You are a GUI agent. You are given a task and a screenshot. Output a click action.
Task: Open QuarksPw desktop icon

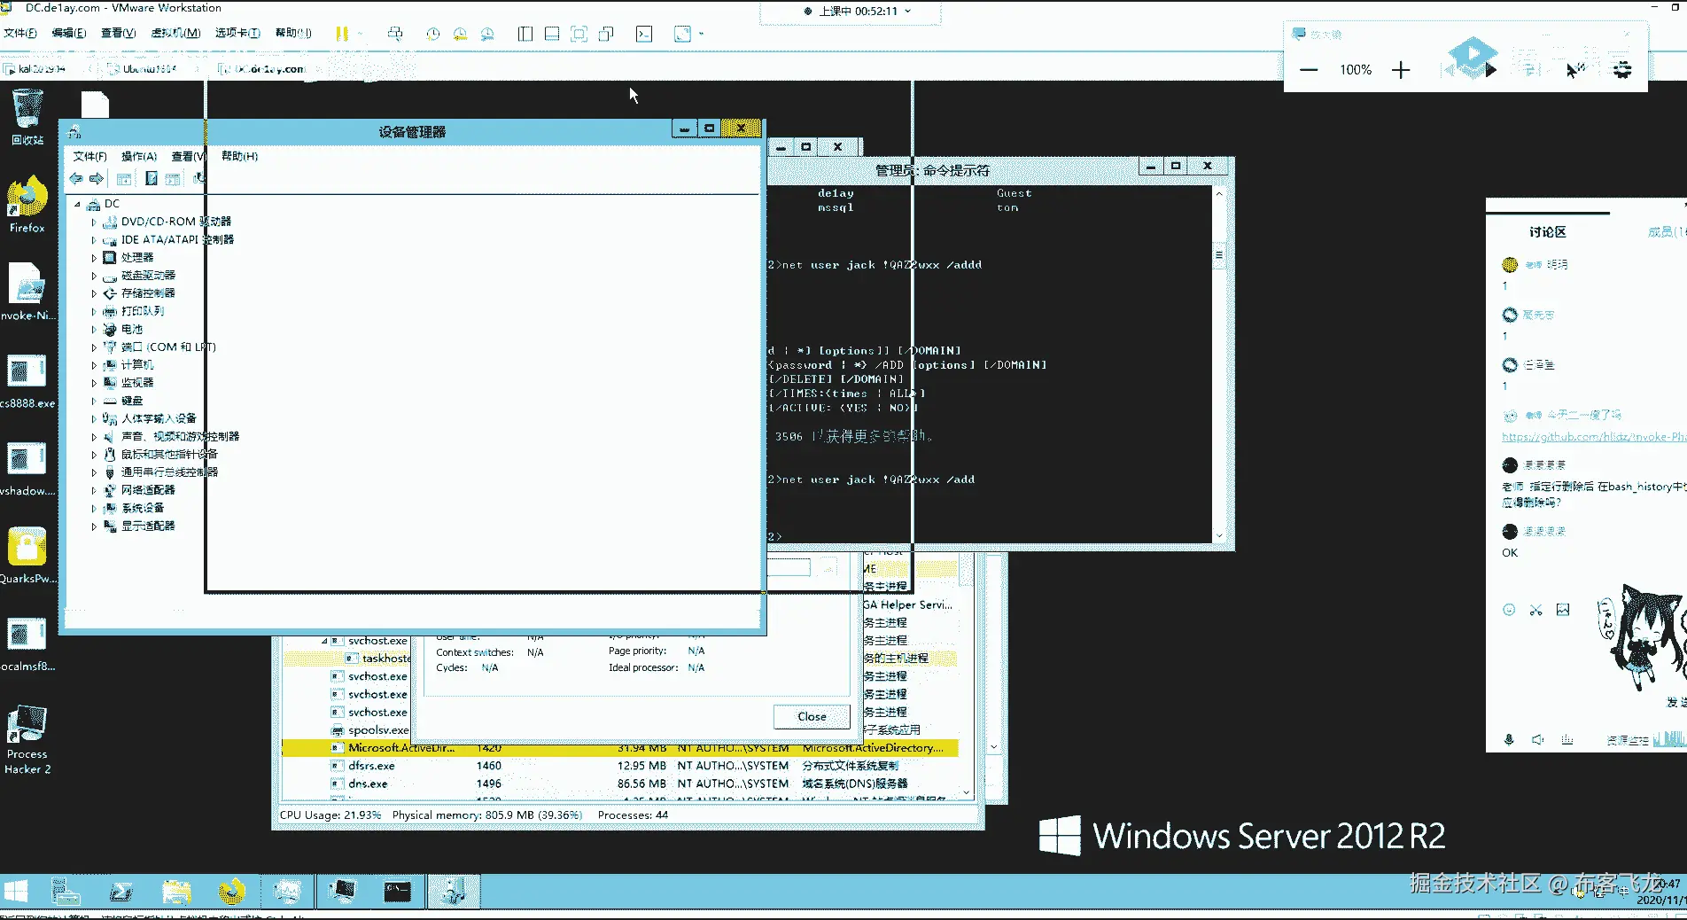point(27,556)
